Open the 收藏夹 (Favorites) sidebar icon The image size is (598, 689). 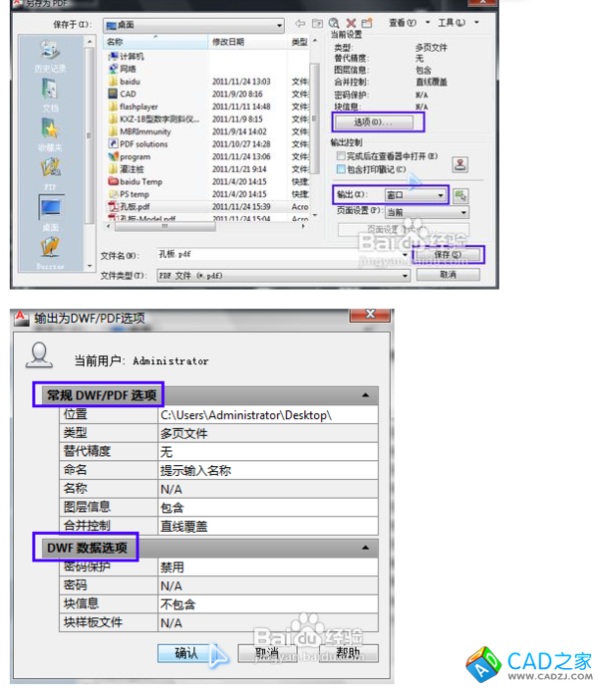(50, 132)
